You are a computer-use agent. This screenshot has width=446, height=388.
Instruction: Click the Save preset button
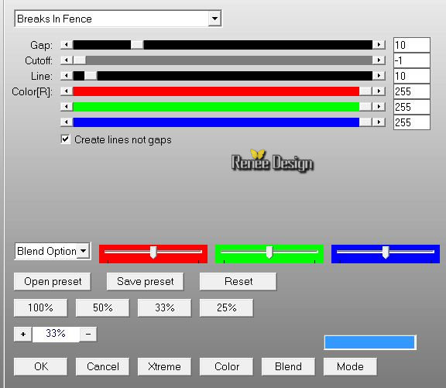(x=146, y=281)
